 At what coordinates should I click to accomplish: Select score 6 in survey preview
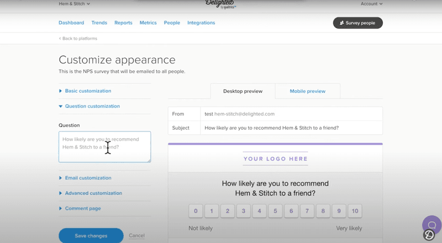[x=291, y=211]
